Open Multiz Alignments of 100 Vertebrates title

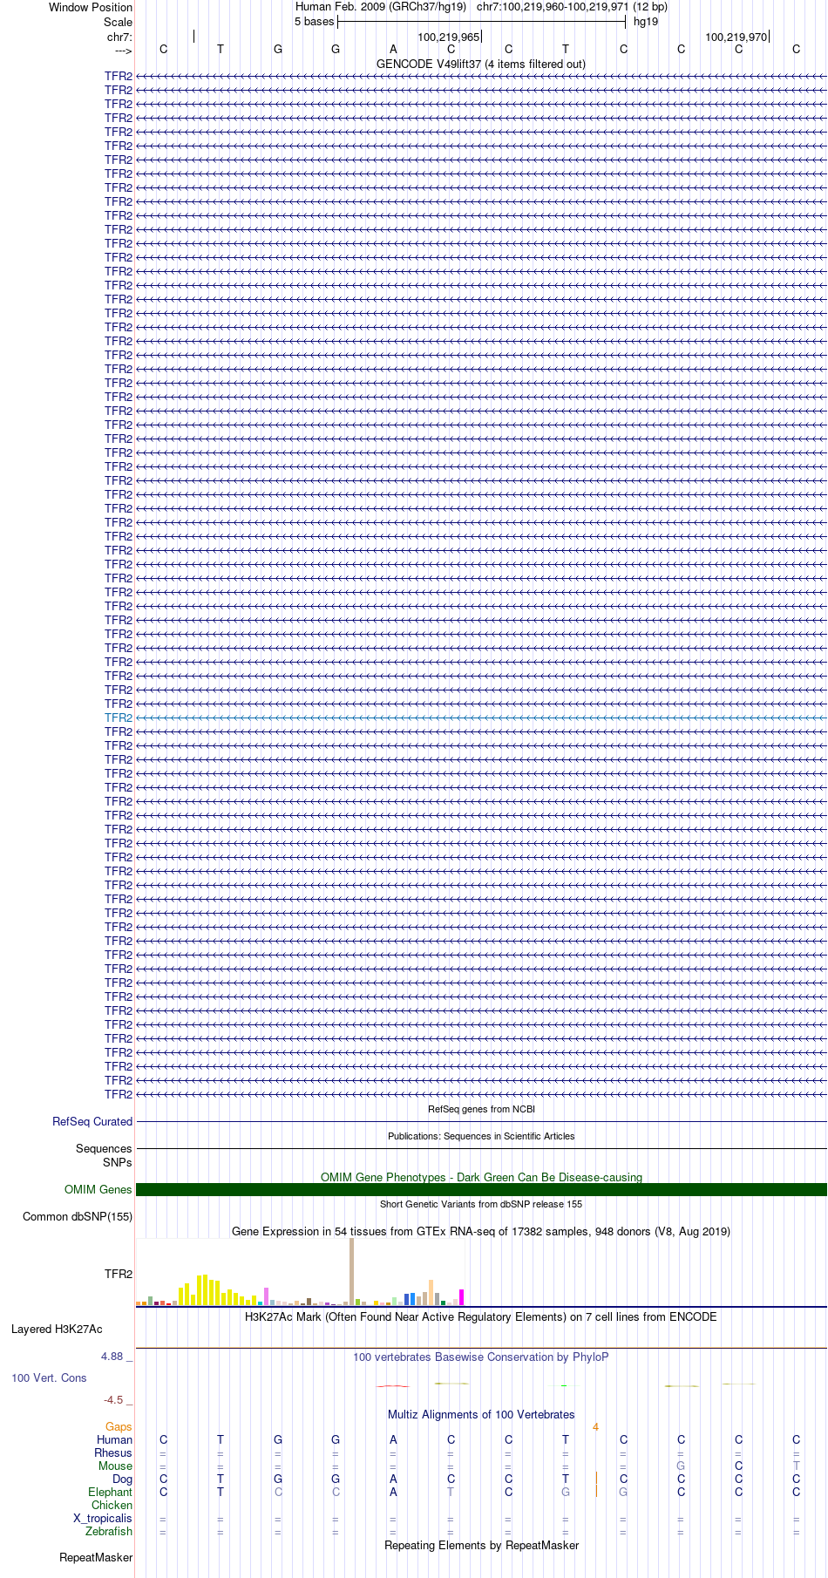[x=481, y=1415]
